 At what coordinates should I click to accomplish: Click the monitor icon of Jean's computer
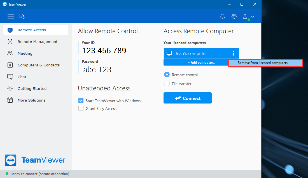coord(169,53)
